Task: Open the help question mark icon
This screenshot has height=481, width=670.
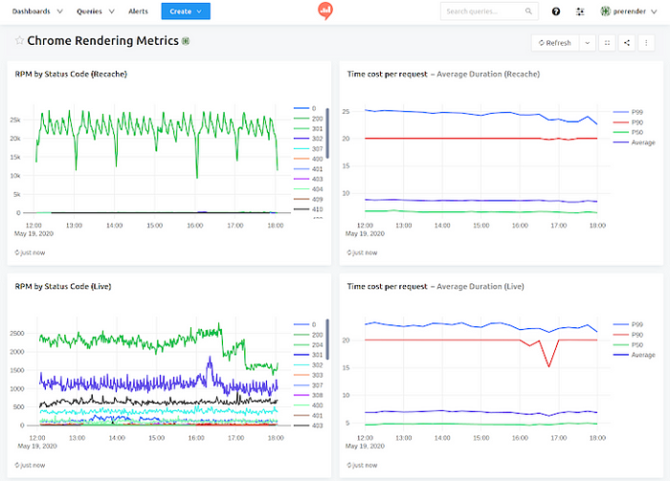Action: [x=556, y=11]
